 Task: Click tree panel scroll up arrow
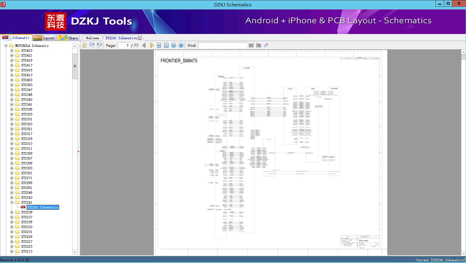(x=75, y=46)
